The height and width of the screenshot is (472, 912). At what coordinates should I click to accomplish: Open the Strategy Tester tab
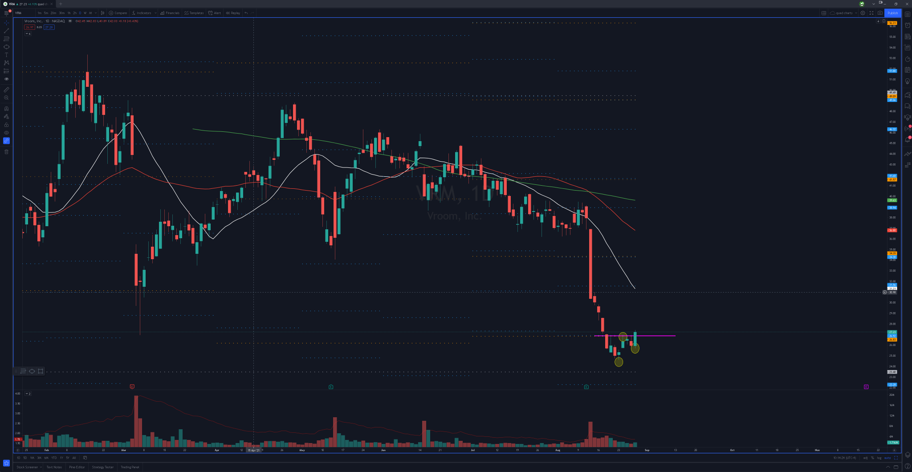[x=102, y=467]
